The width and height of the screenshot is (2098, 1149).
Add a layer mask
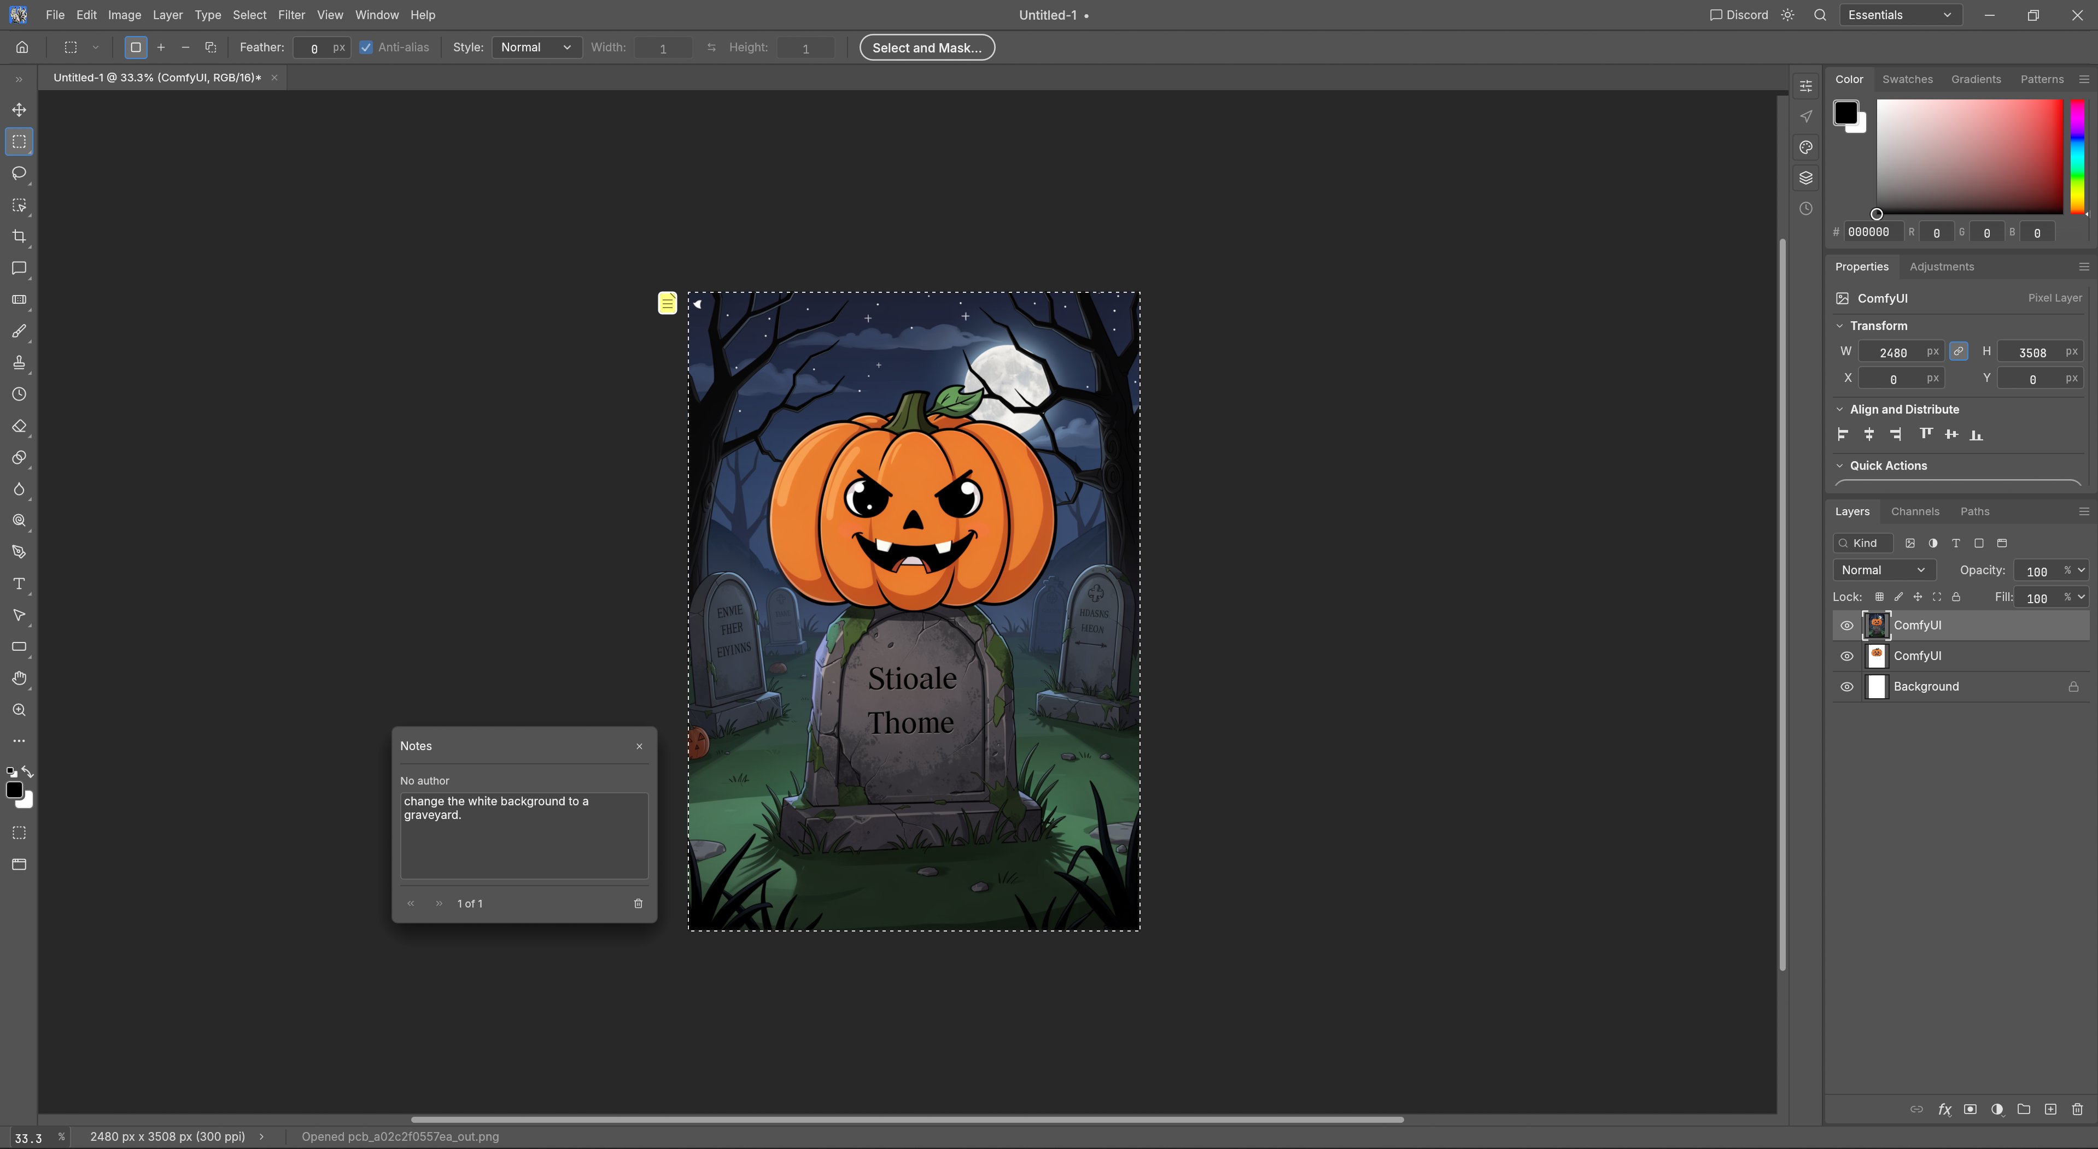click(1970, 1109)
